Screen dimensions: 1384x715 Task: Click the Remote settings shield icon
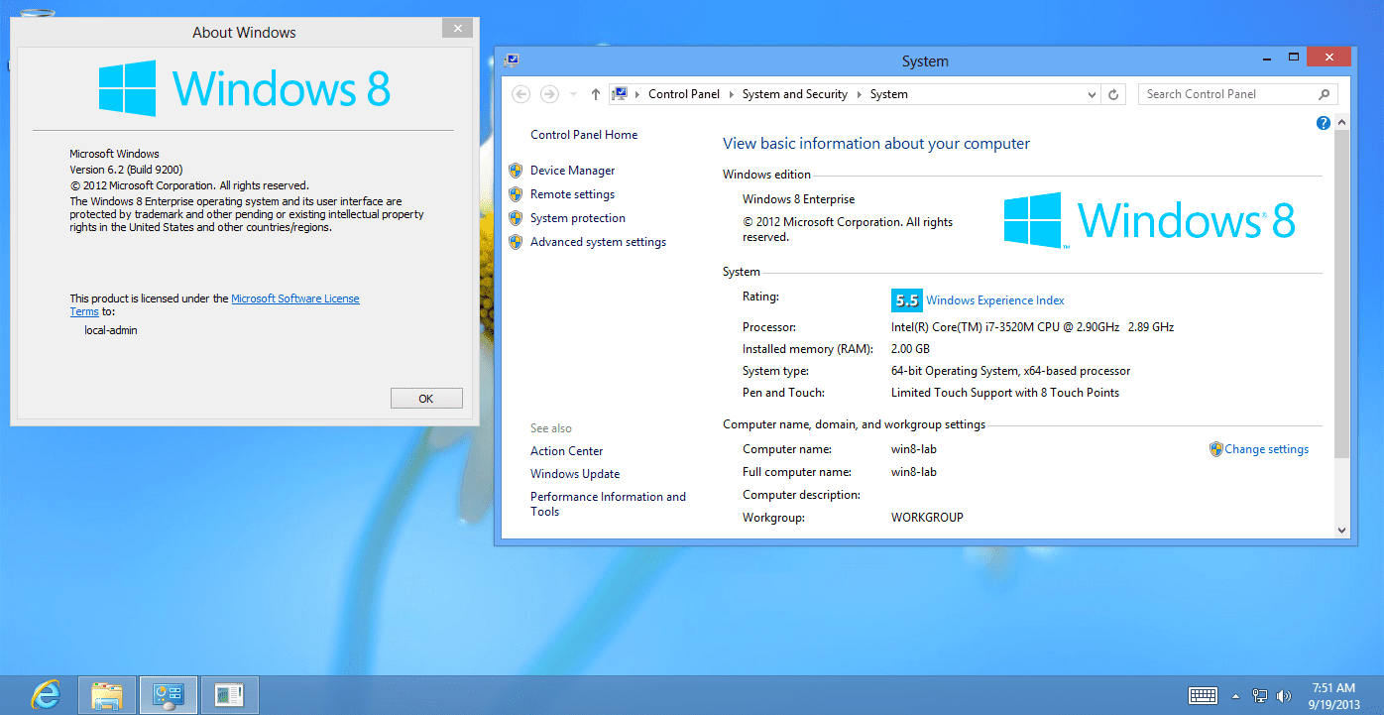[x=516, y=194]
